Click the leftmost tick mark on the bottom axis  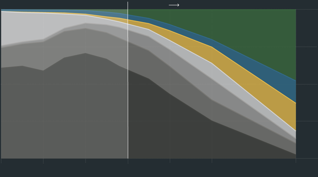(x=1, y=161)
